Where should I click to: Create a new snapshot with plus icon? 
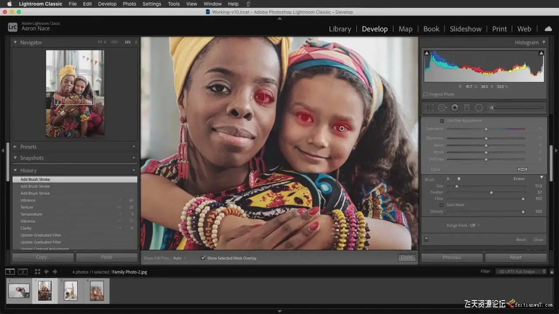coord(134,158)
